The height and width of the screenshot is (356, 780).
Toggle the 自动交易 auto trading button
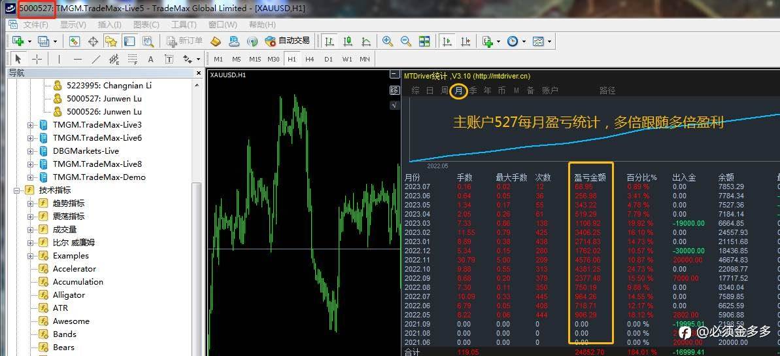click(x=287, y=41)
